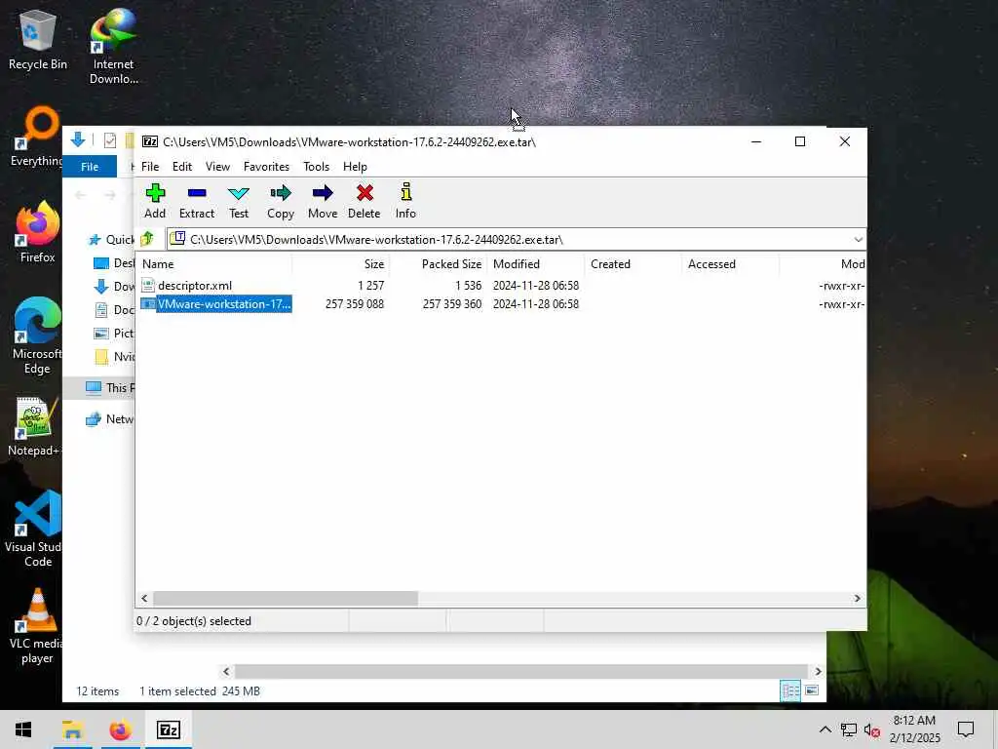998x749 pixels.
Task: Click the Extract toolbar icon
Action: pyautogui.click(x=197, y=193)
